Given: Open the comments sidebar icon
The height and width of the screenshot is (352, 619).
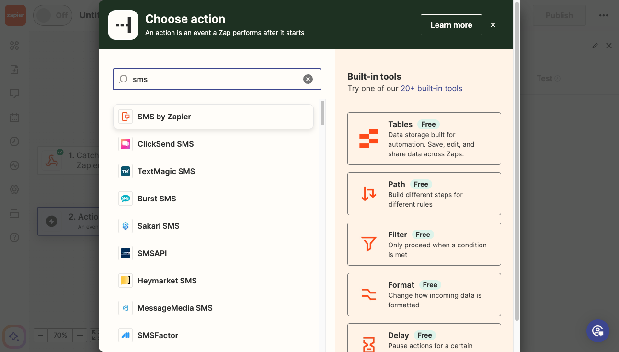Looking at the screenshot, I should tap(14, 94).
